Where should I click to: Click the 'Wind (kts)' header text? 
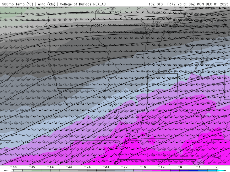(46, 4)
